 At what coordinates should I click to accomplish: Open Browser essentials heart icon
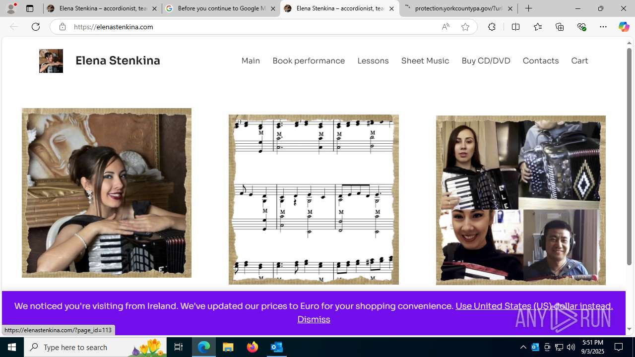[x=581, y=27]
